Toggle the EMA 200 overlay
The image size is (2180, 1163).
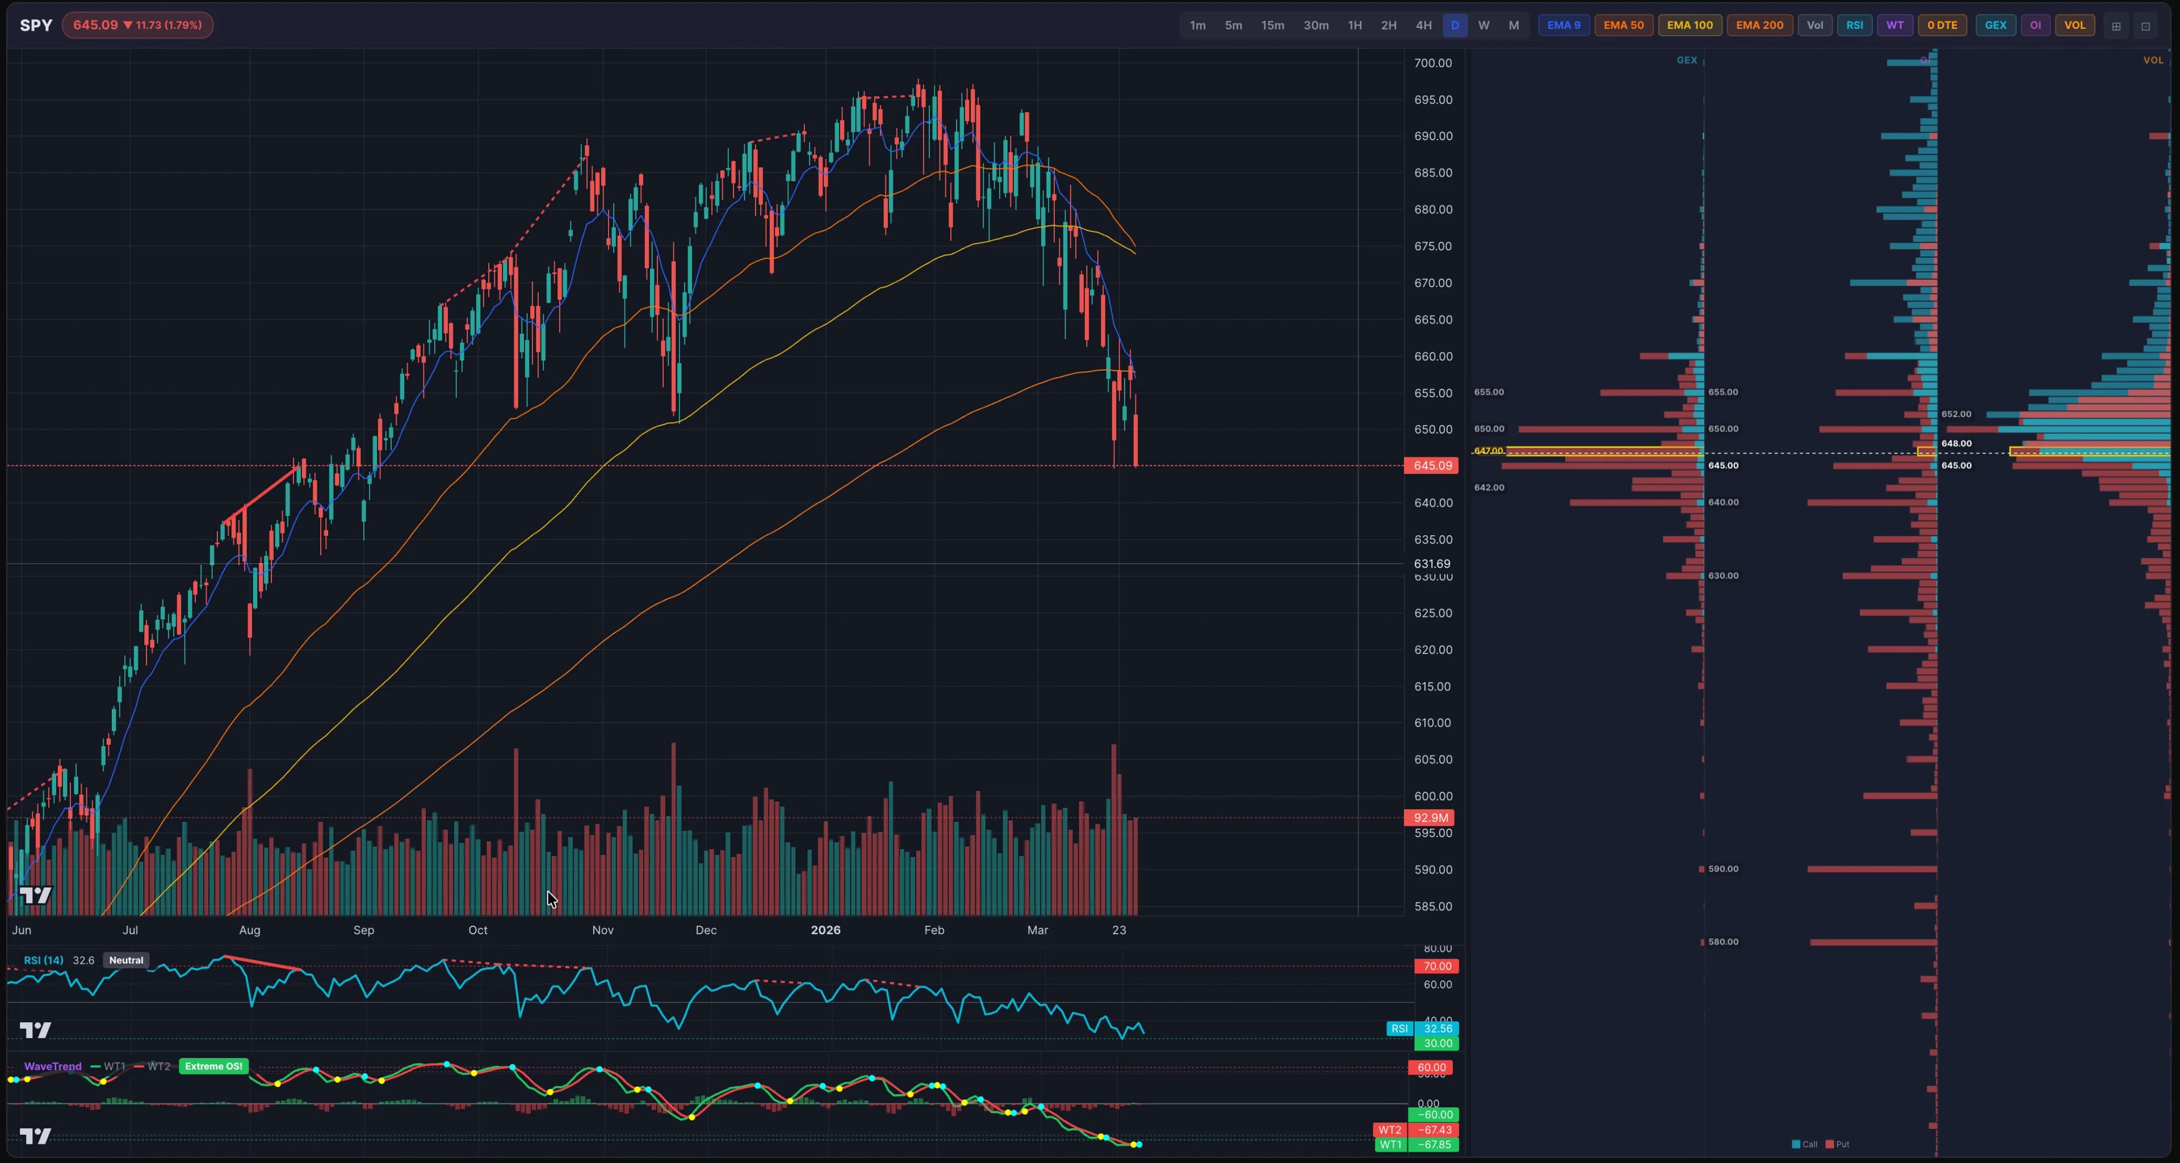pos(1759,26)
